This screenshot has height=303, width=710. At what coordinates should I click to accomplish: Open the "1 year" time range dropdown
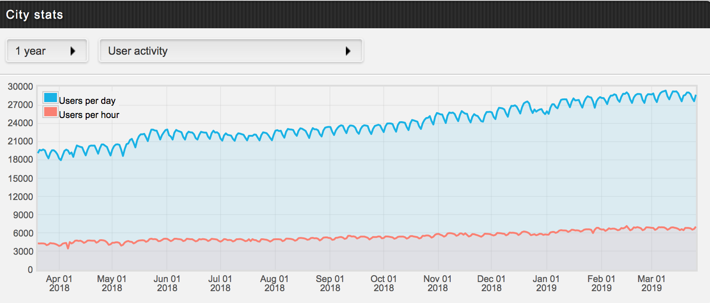(x=46, y=51)
